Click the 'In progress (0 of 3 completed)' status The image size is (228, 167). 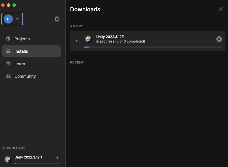point(121,41)
